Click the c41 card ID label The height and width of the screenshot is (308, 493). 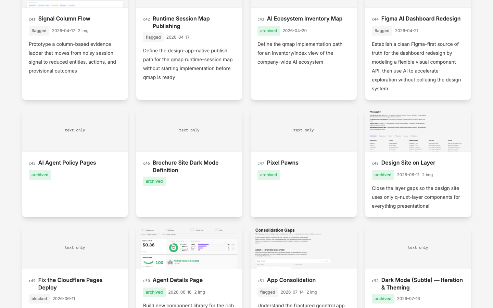point(32,20)
